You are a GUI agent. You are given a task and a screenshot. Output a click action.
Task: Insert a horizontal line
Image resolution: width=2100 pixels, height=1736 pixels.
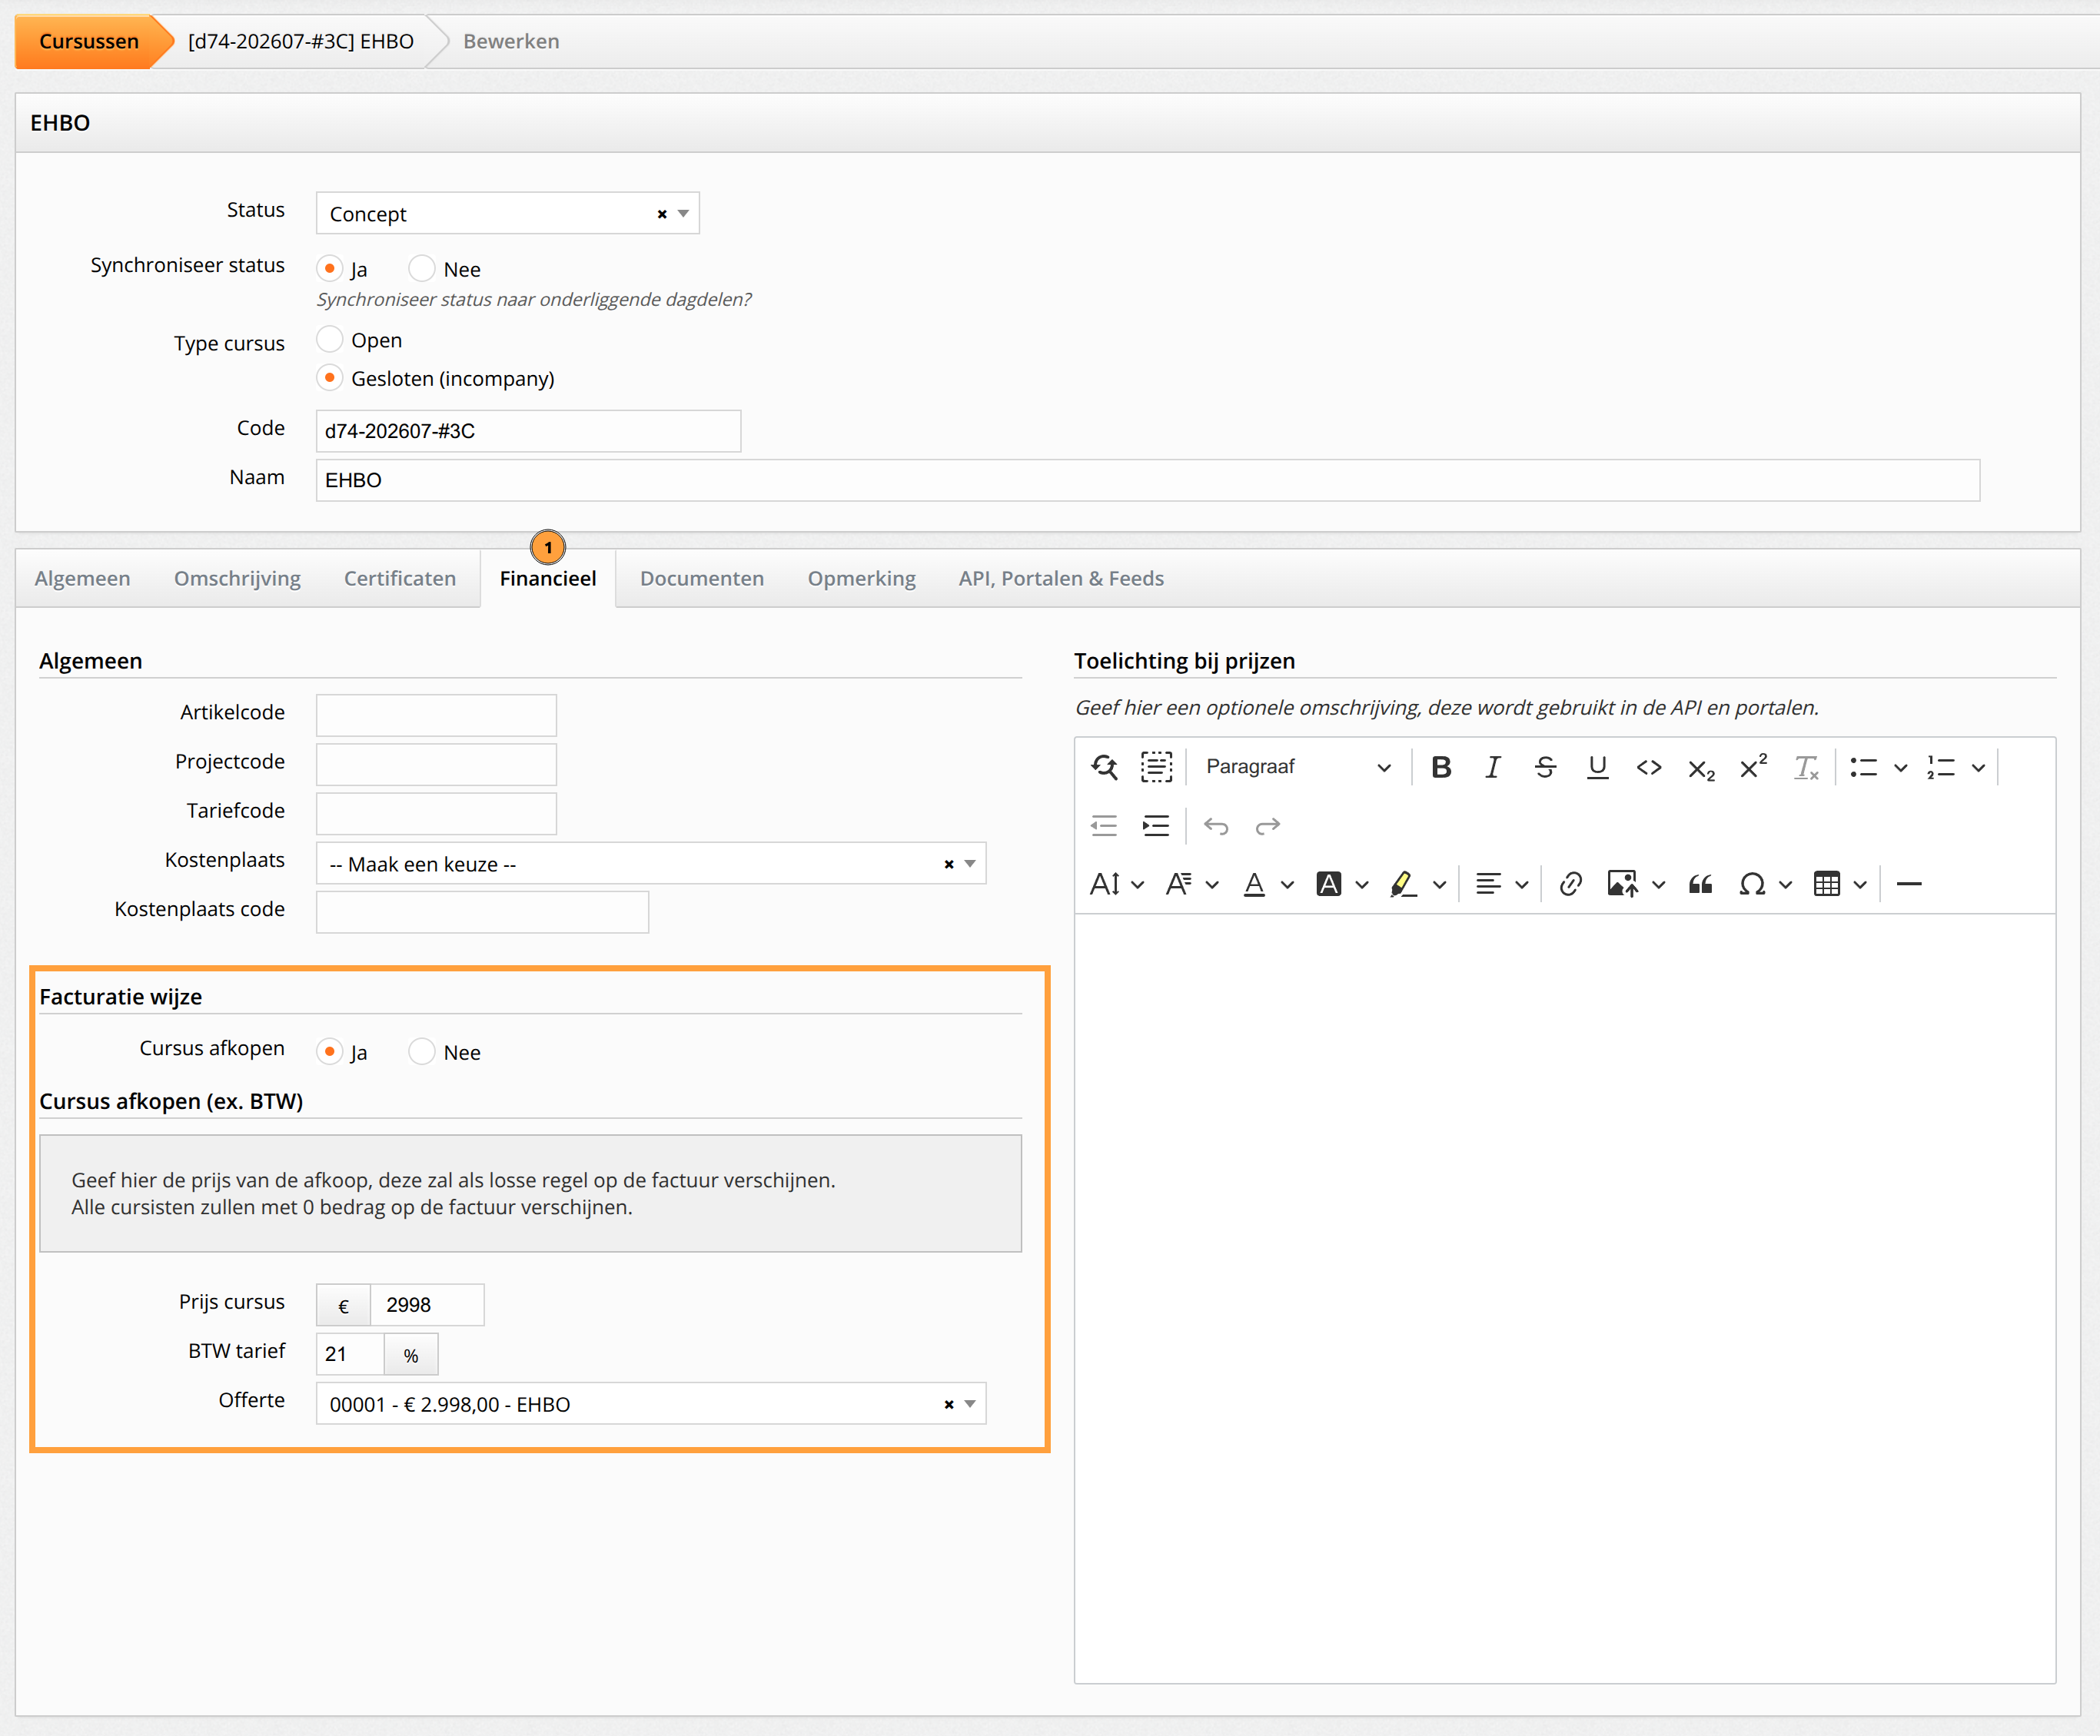click(1909, 884)
